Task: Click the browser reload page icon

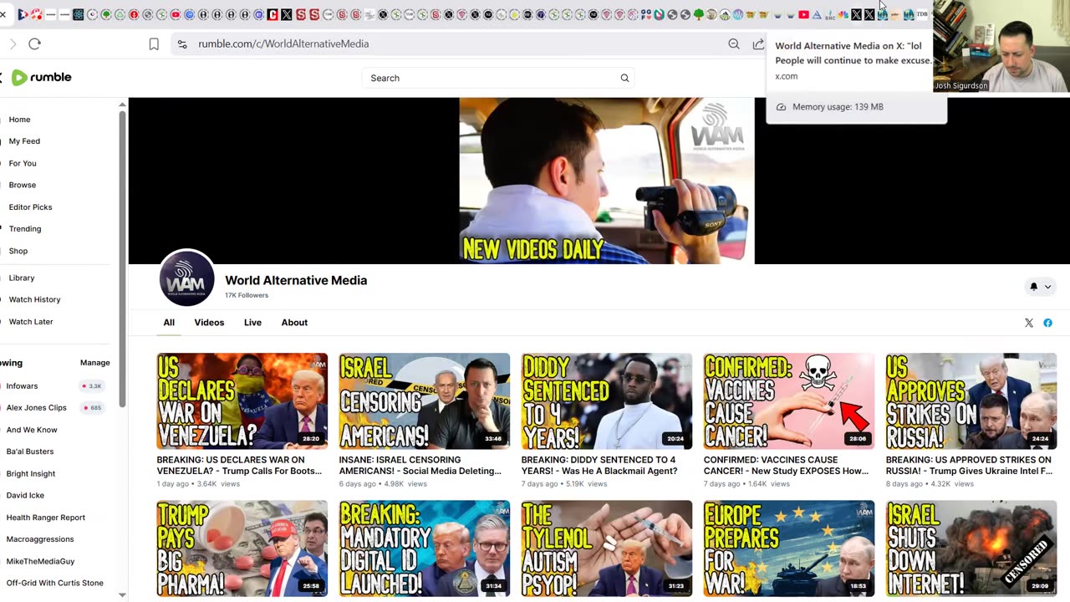Action: (x=34, y=43)
